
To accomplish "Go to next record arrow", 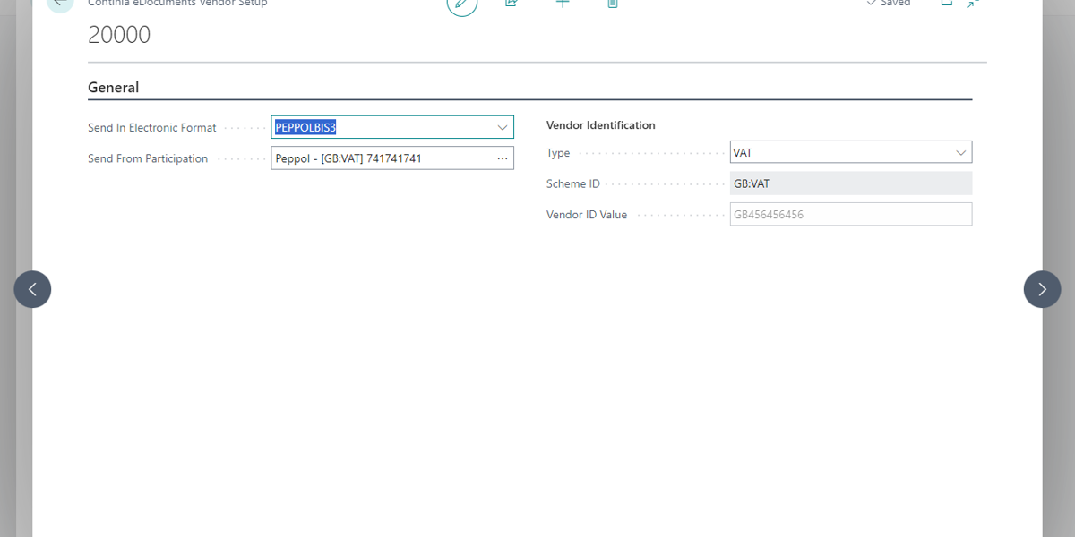I will [1042, 289].
